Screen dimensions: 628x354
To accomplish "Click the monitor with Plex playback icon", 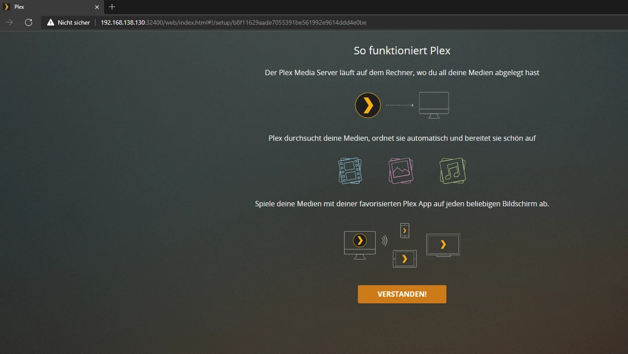I will pos(359,243).
